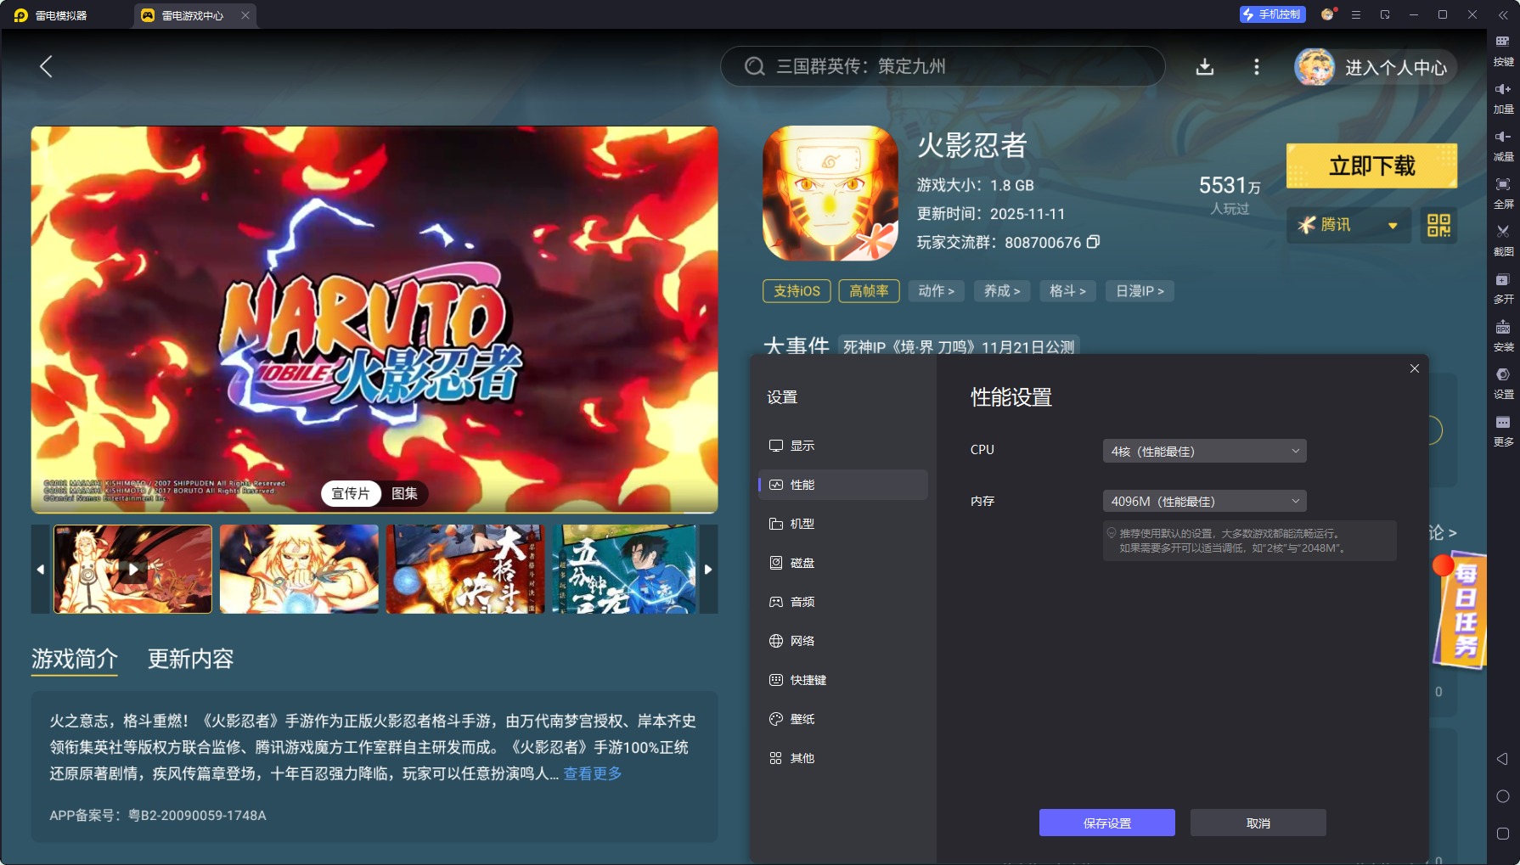
Task: Click the avatar icon in the title bar
Action: pos(1328,14)
